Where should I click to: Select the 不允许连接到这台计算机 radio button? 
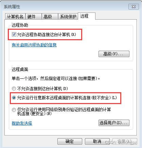pyautogui.click(x=14, y=89)
